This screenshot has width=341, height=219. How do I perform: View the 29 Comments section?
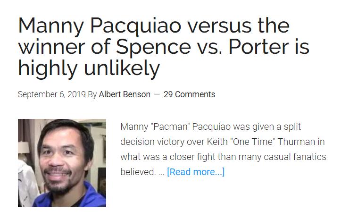[189, 94]
